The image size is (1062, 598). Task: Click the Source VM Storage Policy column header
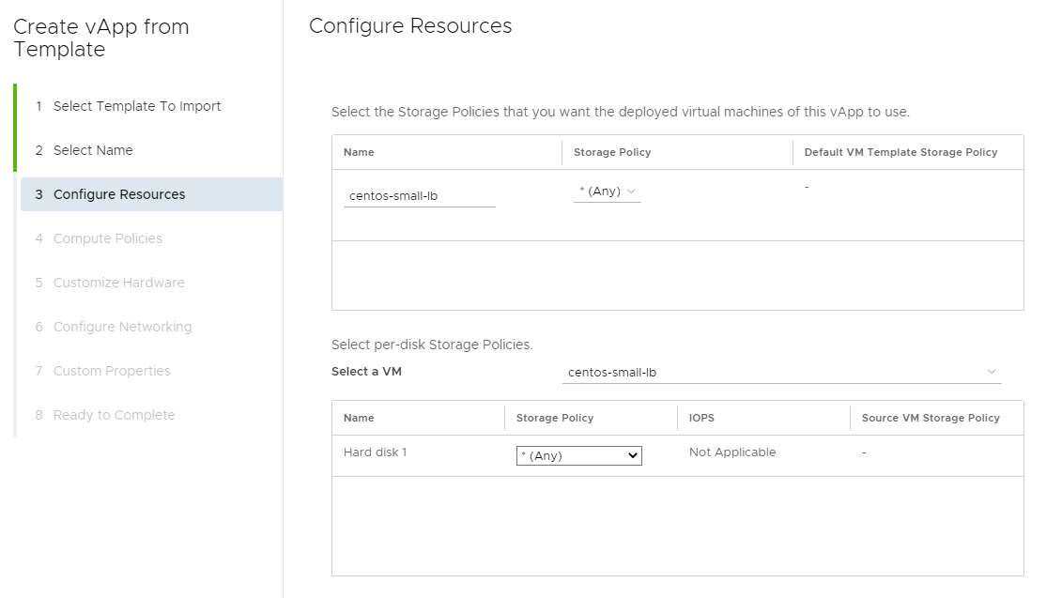point(931,418)
